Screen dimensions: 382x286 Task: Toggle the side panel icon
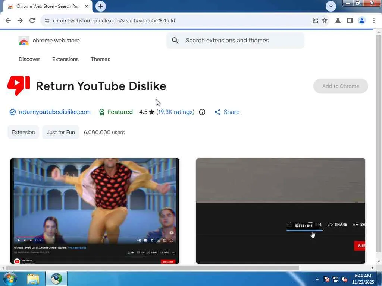point(350,21)
